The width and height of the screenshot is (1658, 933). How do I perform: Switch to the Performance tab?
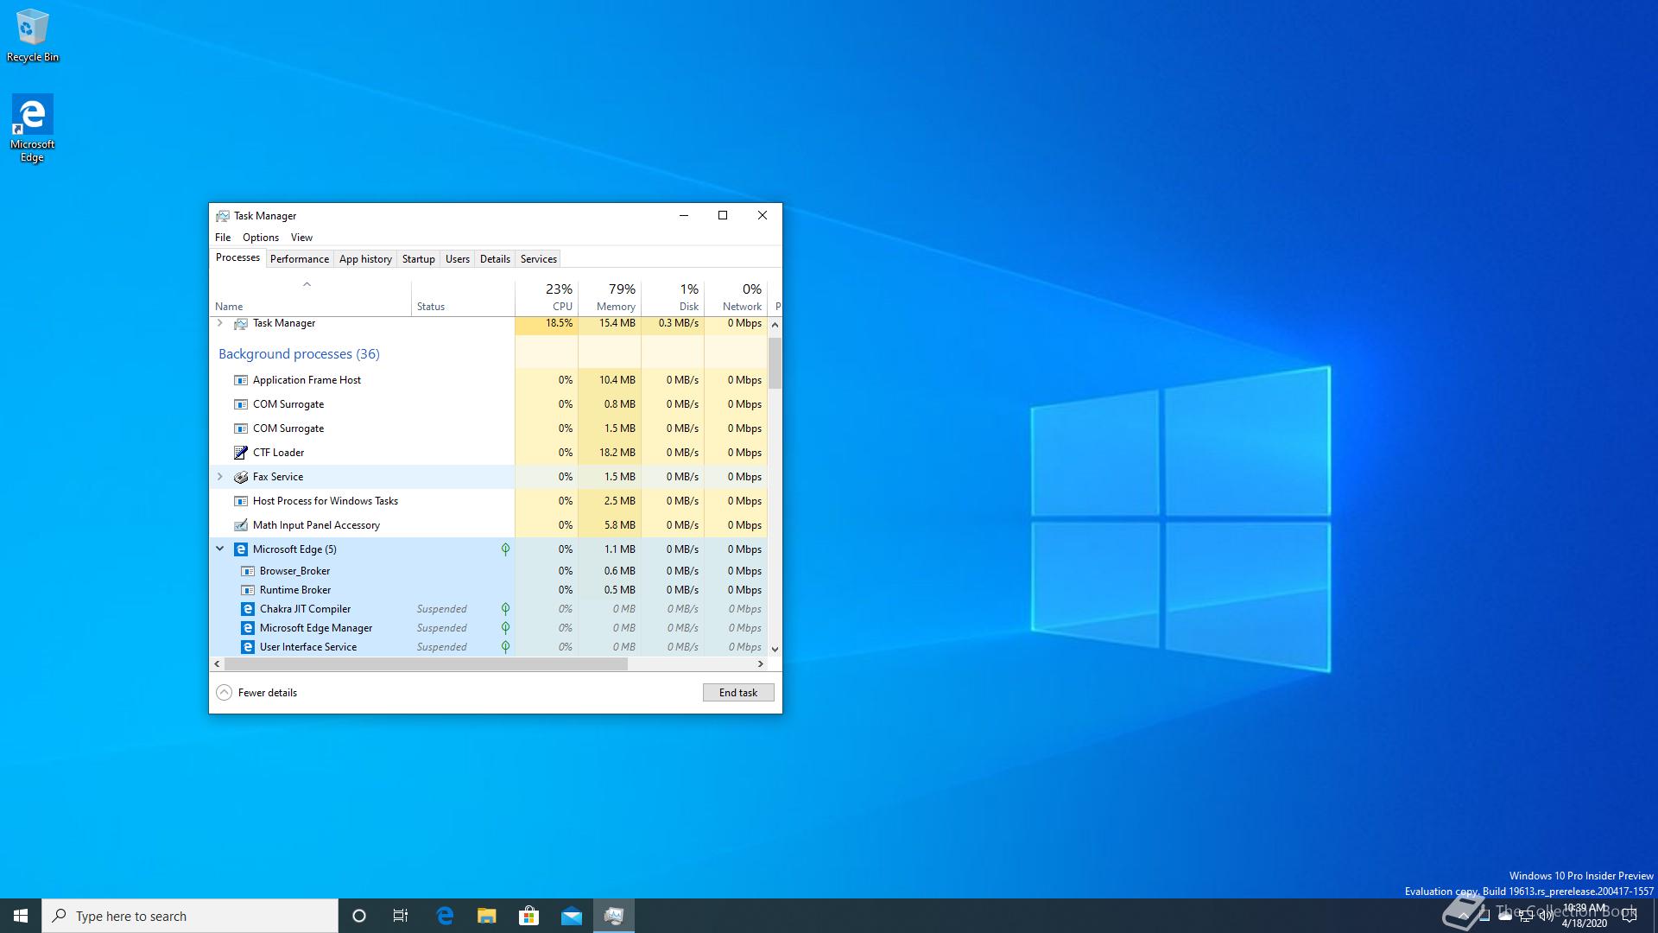pos(300,259)
